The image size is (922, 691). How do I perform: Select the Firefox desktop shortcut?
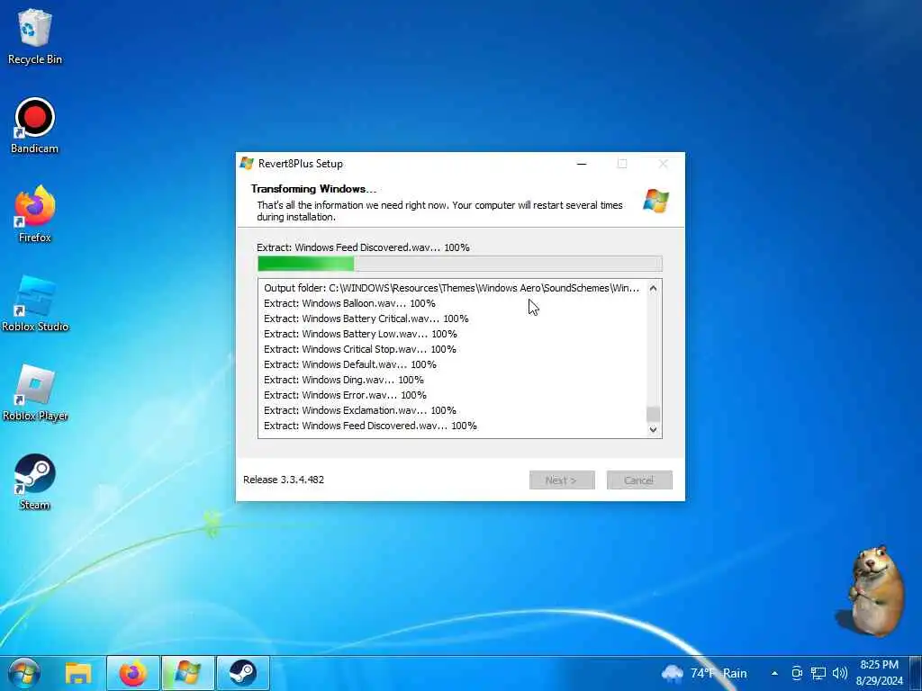[35, 214]
